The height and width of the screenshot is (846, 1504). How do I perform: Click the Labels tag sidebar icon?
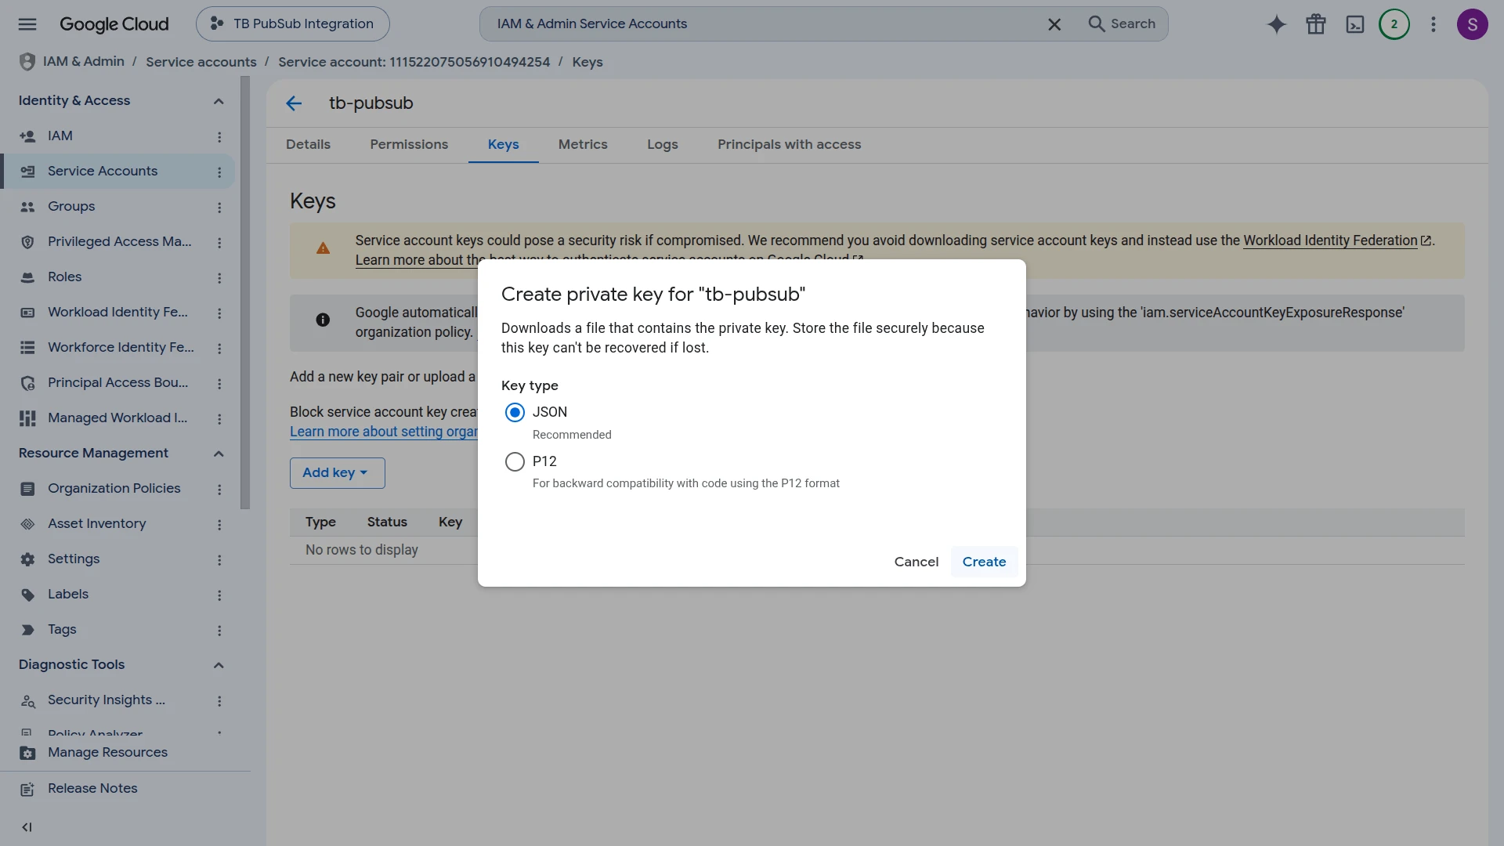(27, 595)
